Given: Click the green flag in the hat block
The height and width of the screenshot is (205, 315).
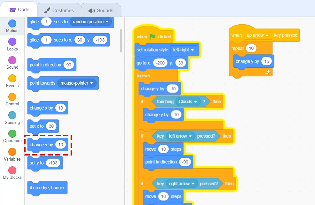Looking at the screenshot, I should (152, 36).
